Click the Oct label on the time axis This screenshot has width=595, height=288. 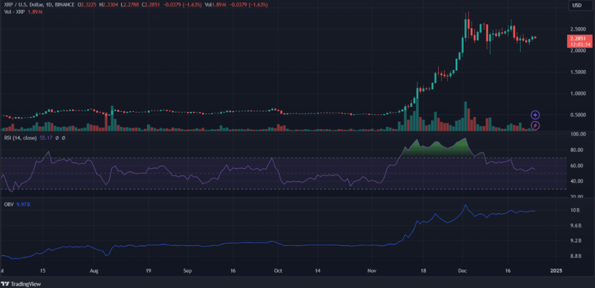coord(278,271)
